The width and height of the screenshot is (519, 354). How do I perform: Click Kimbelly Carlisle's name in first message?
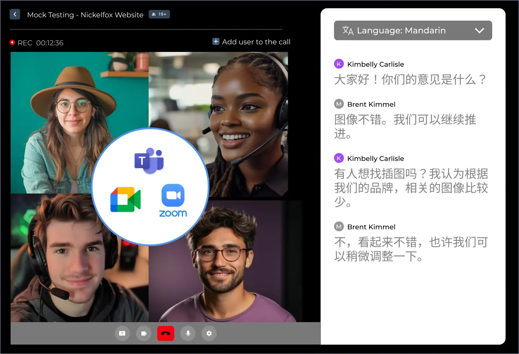[x=375, y=64]
